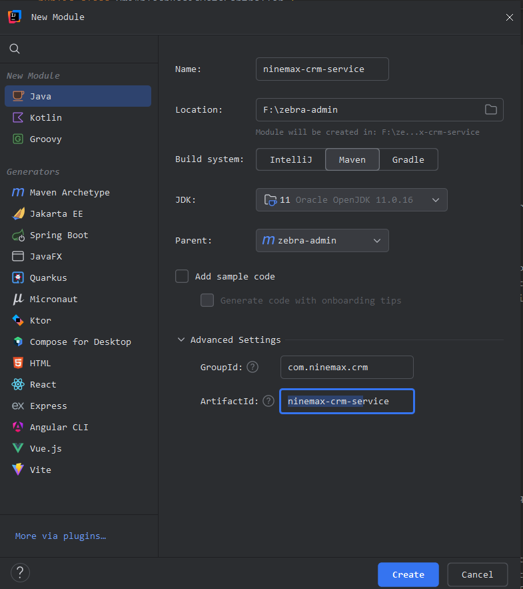Show ArtifactId help tooltip icon

point(268,401)
